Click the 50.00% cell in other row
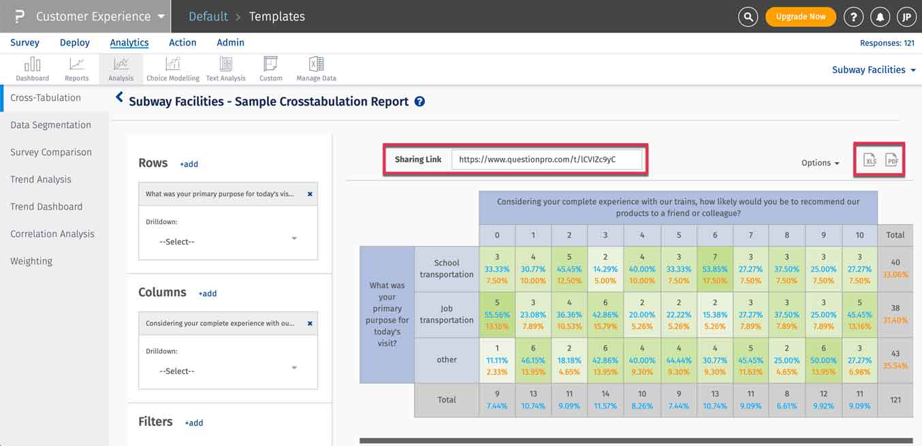This screenshot has height=446, width=922. point(823,360)
